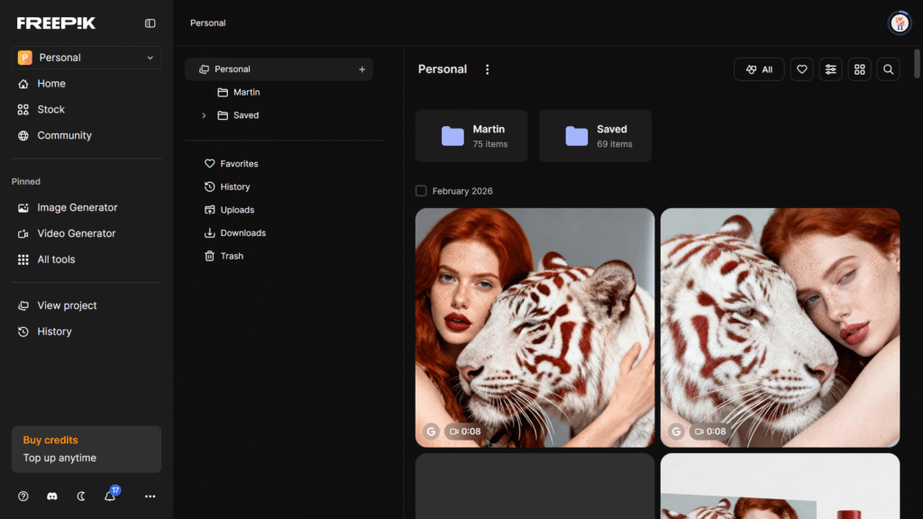Click the '69 items' count

615,144
